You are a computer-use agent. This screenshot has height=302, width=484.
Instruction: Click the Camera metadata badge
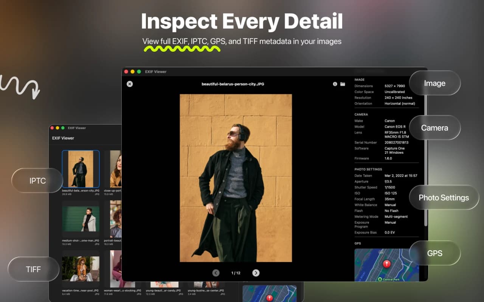pyautogui.click(x=434, y=128)
